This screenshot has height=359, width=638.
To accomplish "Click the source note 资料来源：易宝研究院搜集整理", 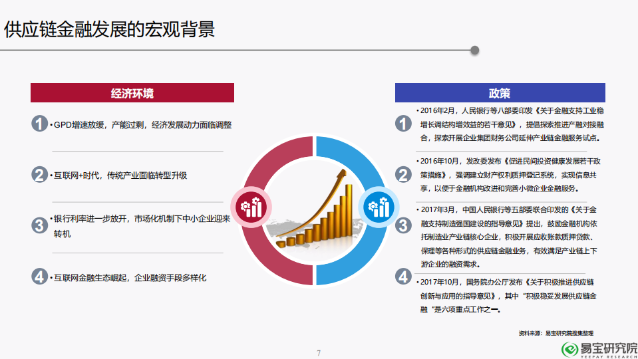I will [x=556, y=333].
